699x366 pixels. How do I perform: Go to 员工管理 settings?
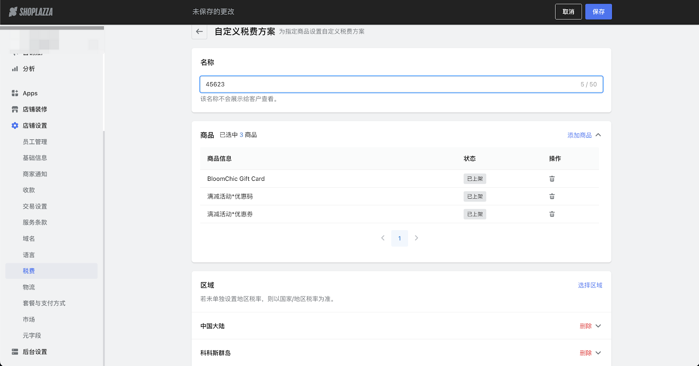[35, 142]
